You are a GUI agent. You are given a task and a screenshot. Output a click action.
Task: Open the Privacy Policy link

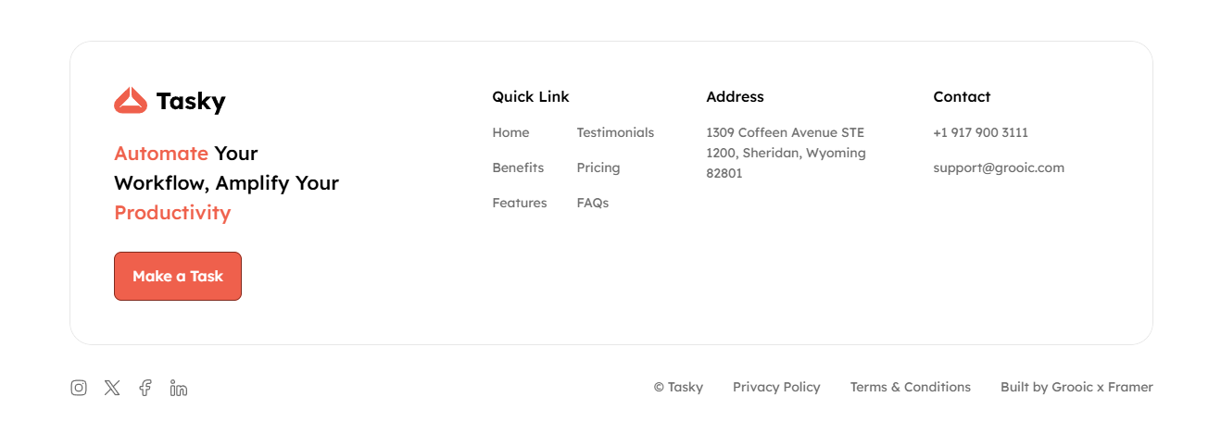tap(776, 387)
